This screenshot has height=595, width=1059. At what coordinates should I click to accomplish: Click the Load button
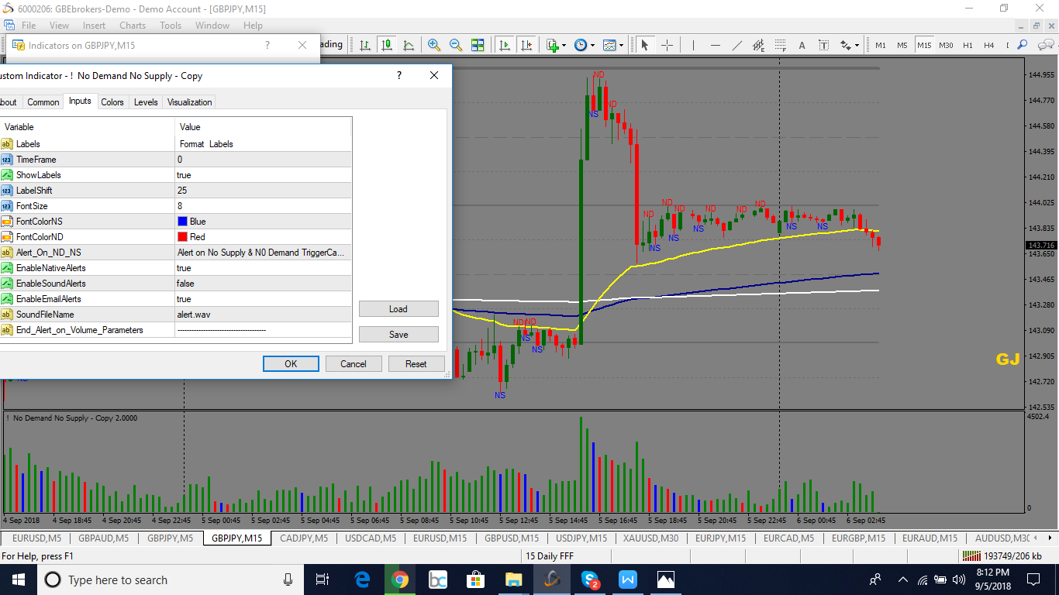click(398, 309)
